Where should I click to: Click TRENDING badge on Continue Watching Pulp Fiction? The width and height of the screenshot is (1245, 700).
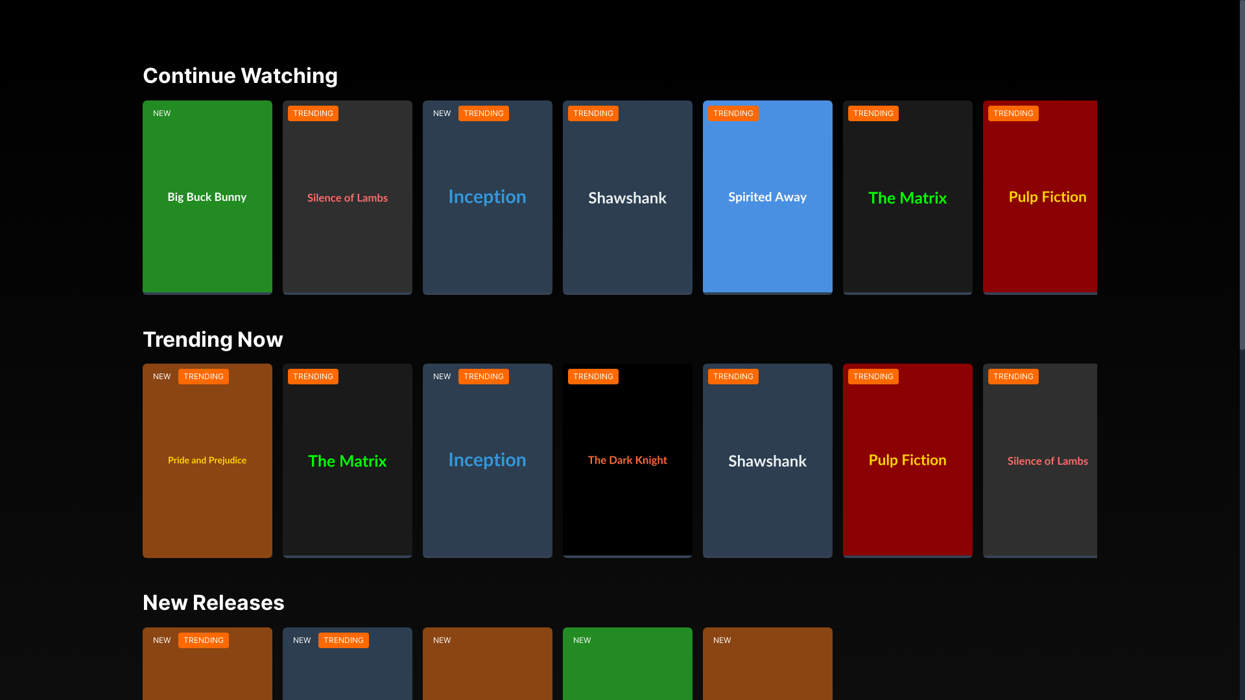point(1014,113)
